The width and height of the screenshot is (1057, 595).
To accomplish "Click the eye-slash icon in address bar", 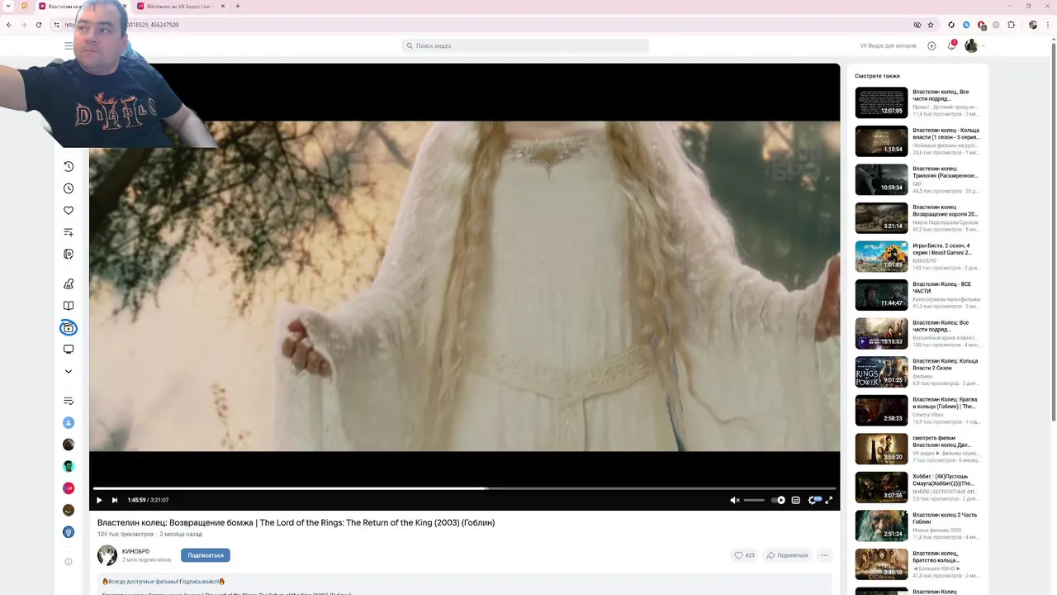I will pyautogui.click(x=917, y=25).
